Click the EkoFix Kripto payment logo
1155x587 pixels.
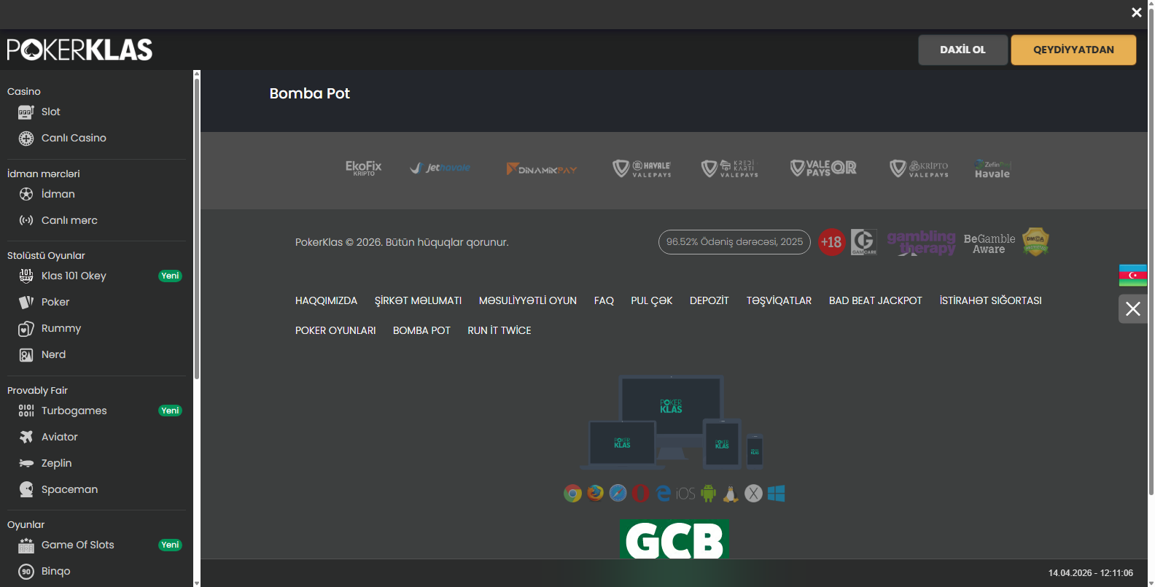pos(363,168)
